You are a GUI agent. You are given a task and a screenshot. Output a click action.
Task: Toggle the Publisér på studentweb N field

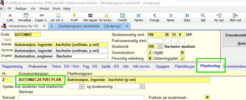pyautogui.click(x=207, y=97)
